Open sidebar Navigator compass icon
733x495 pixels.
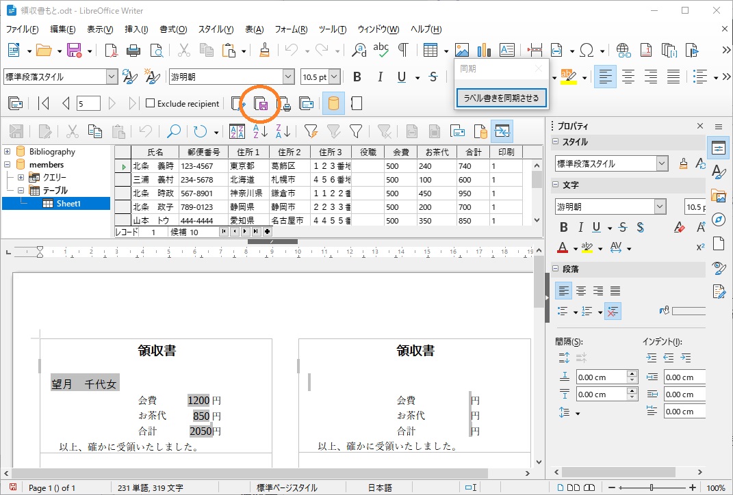click(719, 219)
